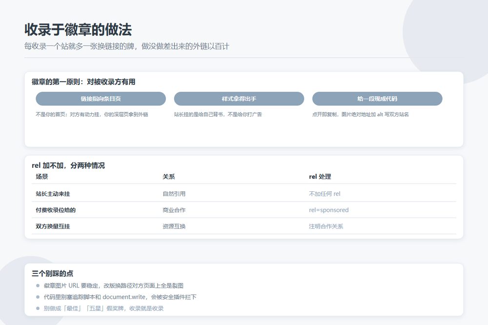
Task: Select the row cell 双方换量互挂
Action: 53,226
